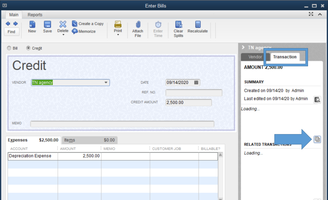Image resolution: width=328 pixels, height=200 pixels.
Task: Click the scroll up arrow in expenses table
Action: point(220,155)
